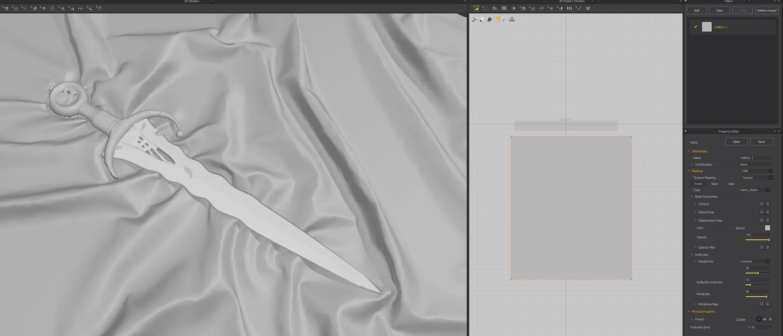The width and height of the screenshot is (783, 336).
Task: Open the Texture Mapping Repeat dropdown
Action: pyautogui.click(x=757, y=177)
